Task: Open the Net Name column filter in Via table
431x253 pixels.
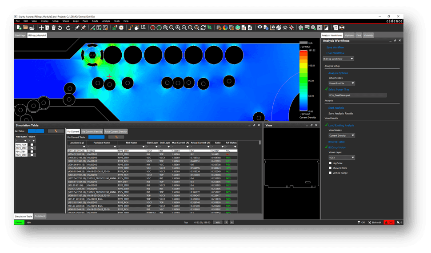Action: 132,146
